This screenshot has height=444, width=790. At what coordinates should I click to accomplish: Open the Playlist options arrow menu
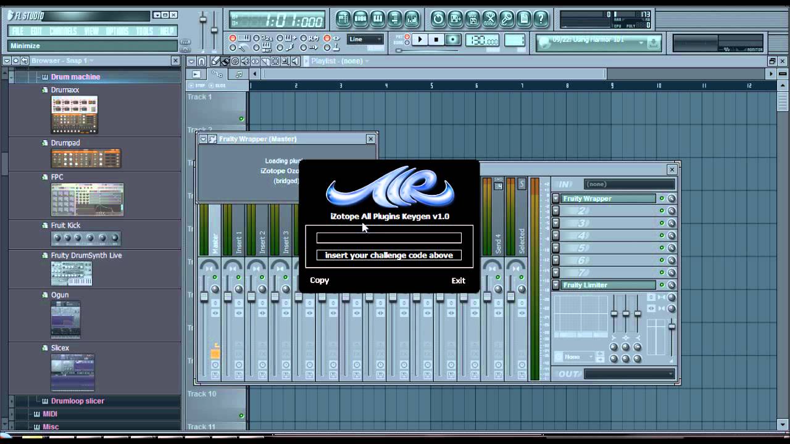[191, 61]
